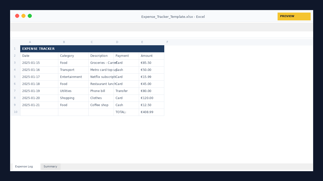
Task: Switch to the Summary sheet tab
Action: pos(50,166)
